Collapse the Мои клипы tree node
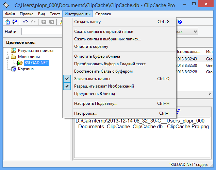216x170 pixels. (7, 57)
